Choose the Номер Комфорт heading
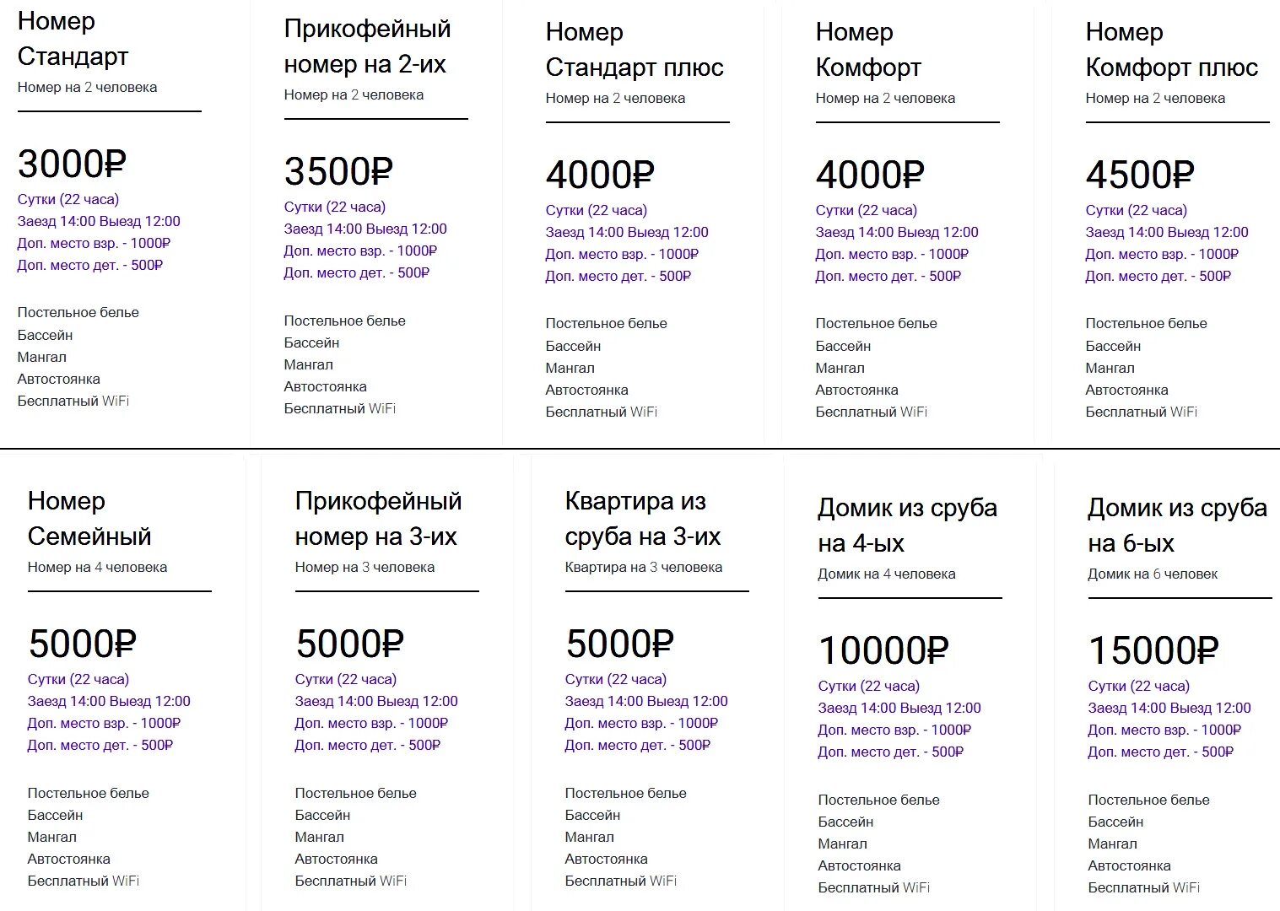 pyautogui.click(x=868, y=50)
